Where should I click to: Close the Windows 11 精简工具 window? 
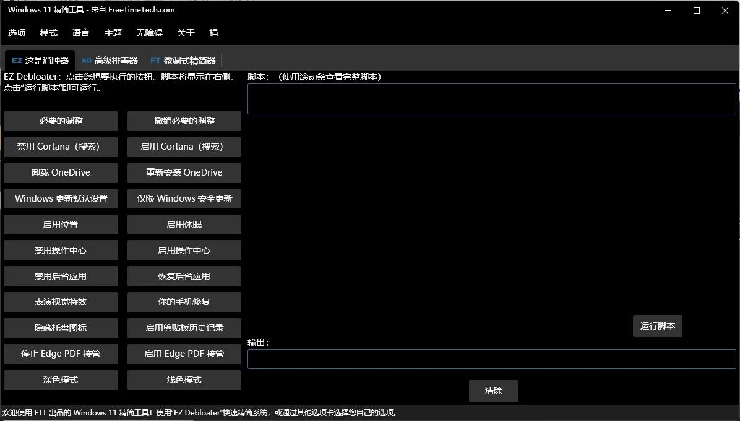(x=725, y=11)
